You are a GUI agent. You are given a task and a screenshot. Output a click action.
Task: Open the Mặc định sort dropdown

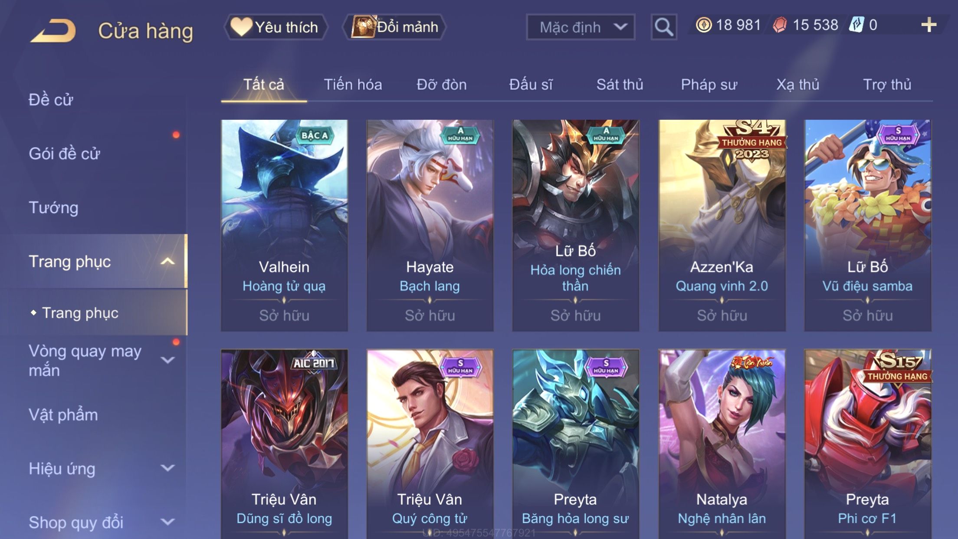coord(581,27)
